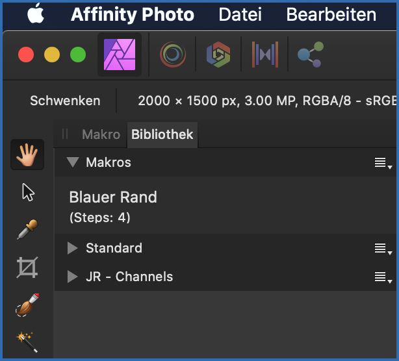Image resolution: width=399 pixels, height=361 pixels.
Task: Run the Blauer Rand macro
Action: [x=113, y=197]
